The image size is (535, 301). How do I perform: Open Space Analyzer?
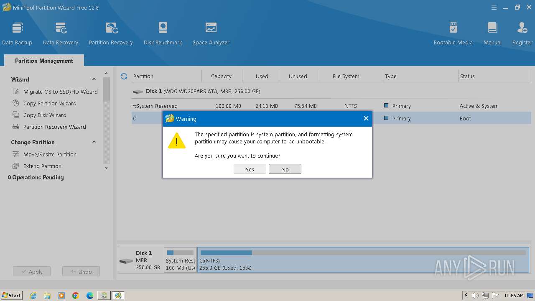click(x=211, y=33)
